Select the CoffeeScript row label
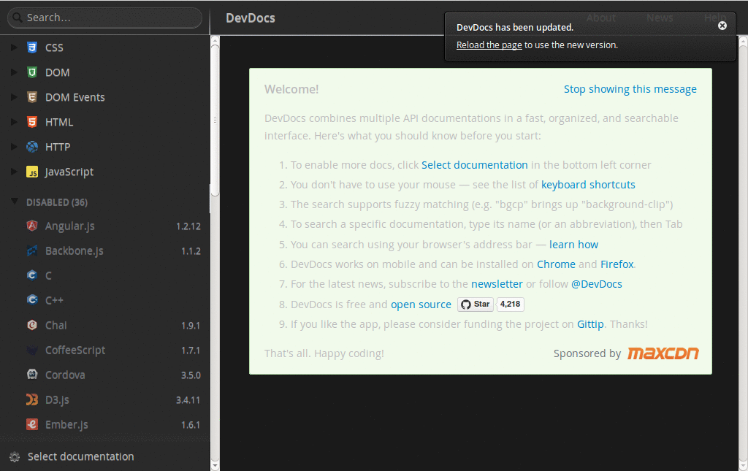 (x=75, y=350)
